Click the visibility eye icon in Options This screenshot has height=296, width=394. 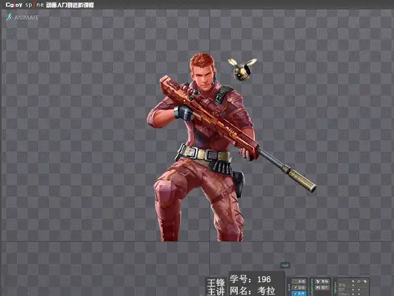[359, 281]
